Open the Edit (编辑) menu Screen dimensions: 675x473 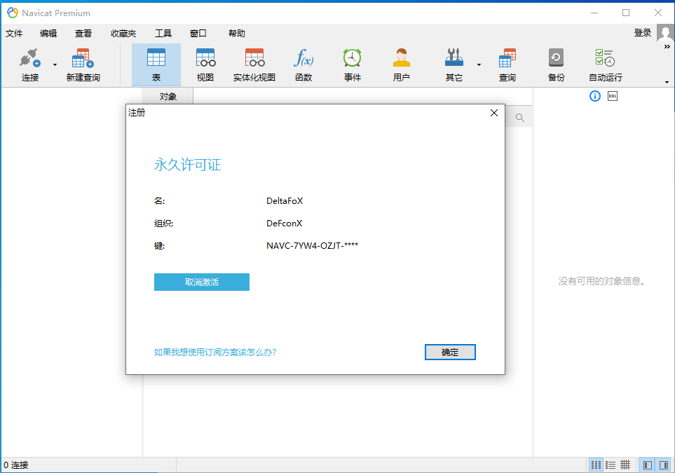click(48, 33)
